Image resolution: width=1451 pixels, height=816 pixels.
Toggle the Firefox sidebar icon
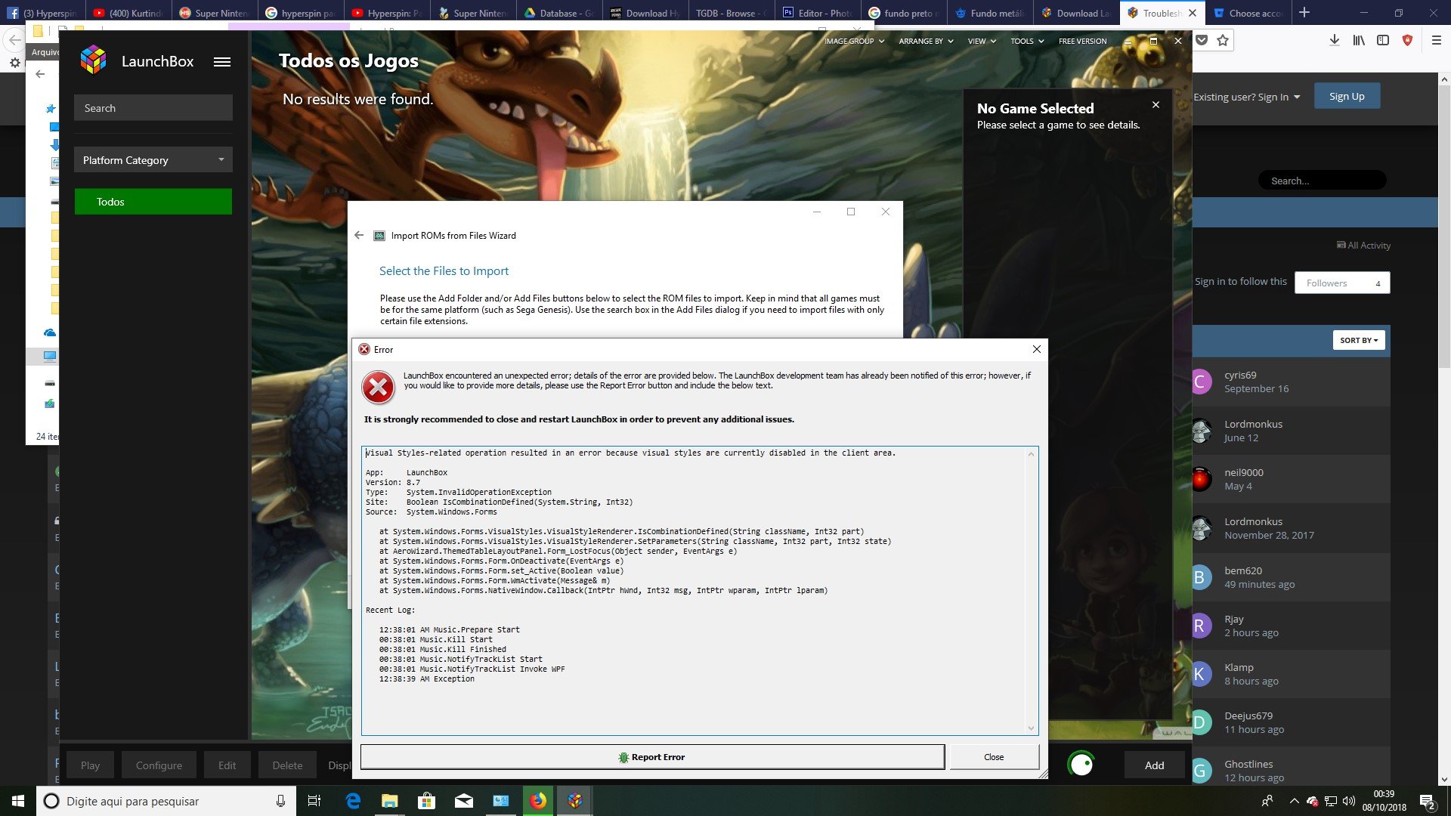(1383, 40)
